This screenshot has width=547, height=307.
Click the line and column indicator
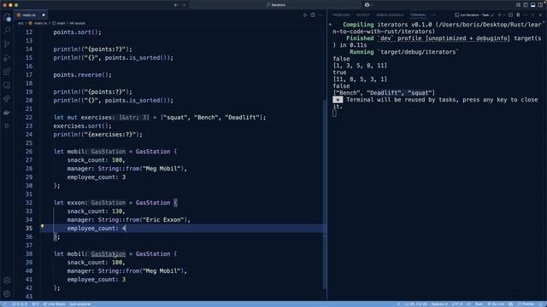click(x=416, y=304)
